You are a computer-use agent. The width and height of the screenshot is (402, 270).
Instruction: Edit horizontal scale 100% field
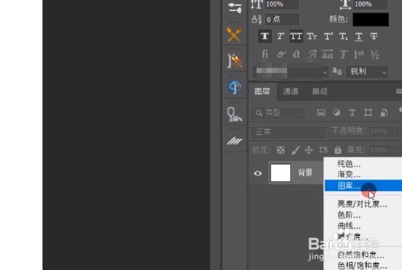pos(371,4)
